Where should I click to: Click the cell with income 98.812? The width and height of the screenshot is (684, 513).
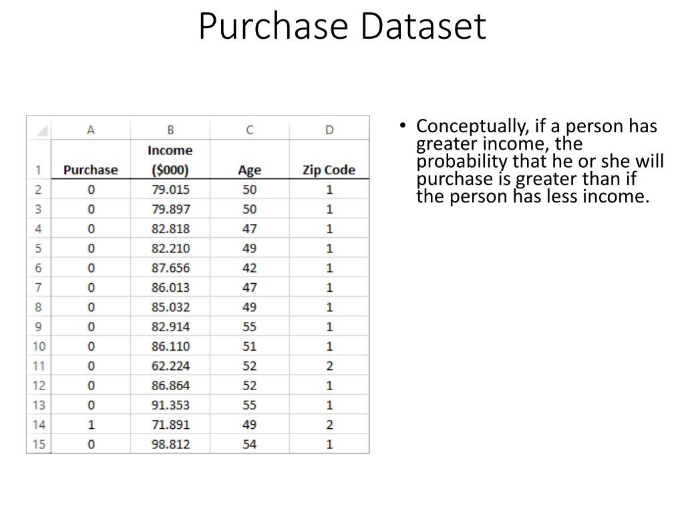[x=170, y=444]
